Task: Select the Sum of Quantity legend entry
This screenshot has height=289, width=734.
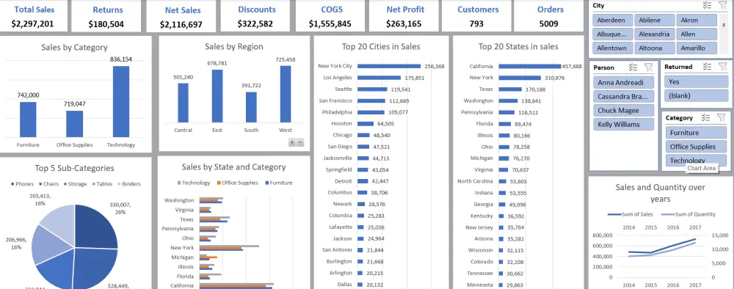Action: (688, 214)
